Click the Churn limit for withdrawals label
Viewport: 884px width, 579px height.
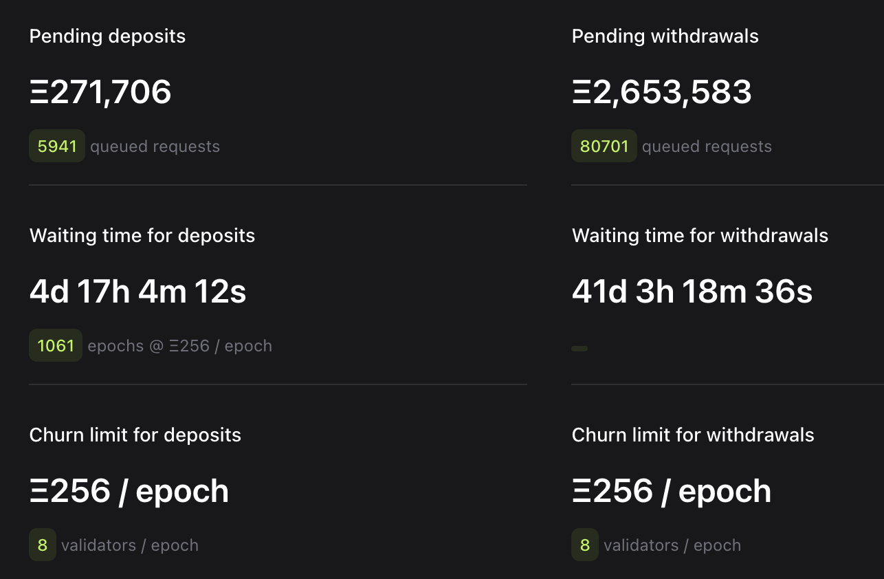coord(692,435)
